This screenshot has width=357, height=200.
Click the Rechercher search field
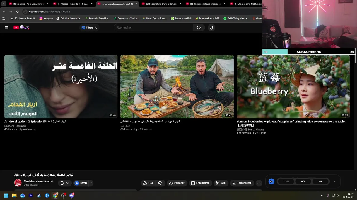[x=153, y=27]
